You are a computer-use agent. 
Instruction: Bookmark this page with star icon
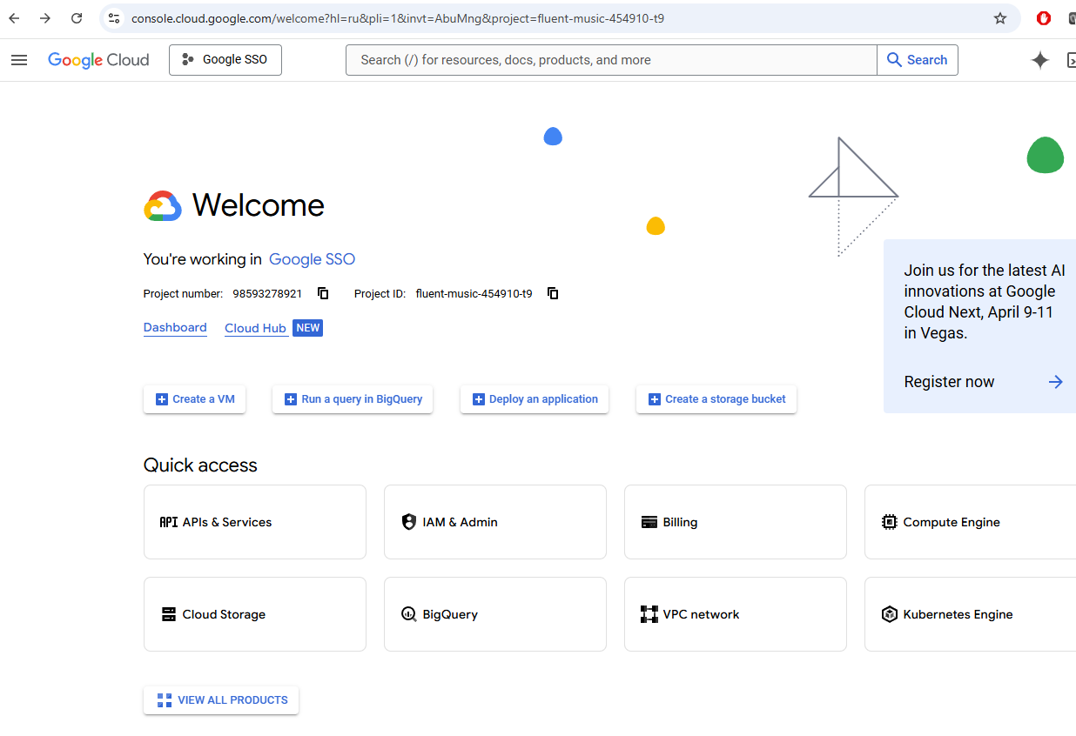[x=1000, y=18]
